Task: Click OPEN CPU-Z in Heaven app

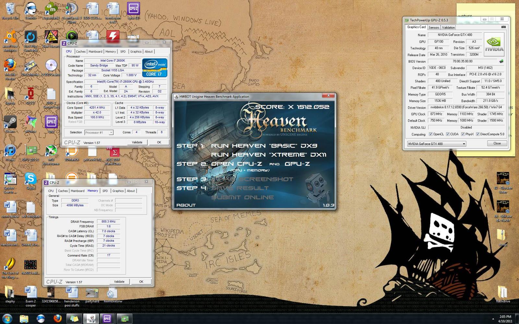Action: 236,164
